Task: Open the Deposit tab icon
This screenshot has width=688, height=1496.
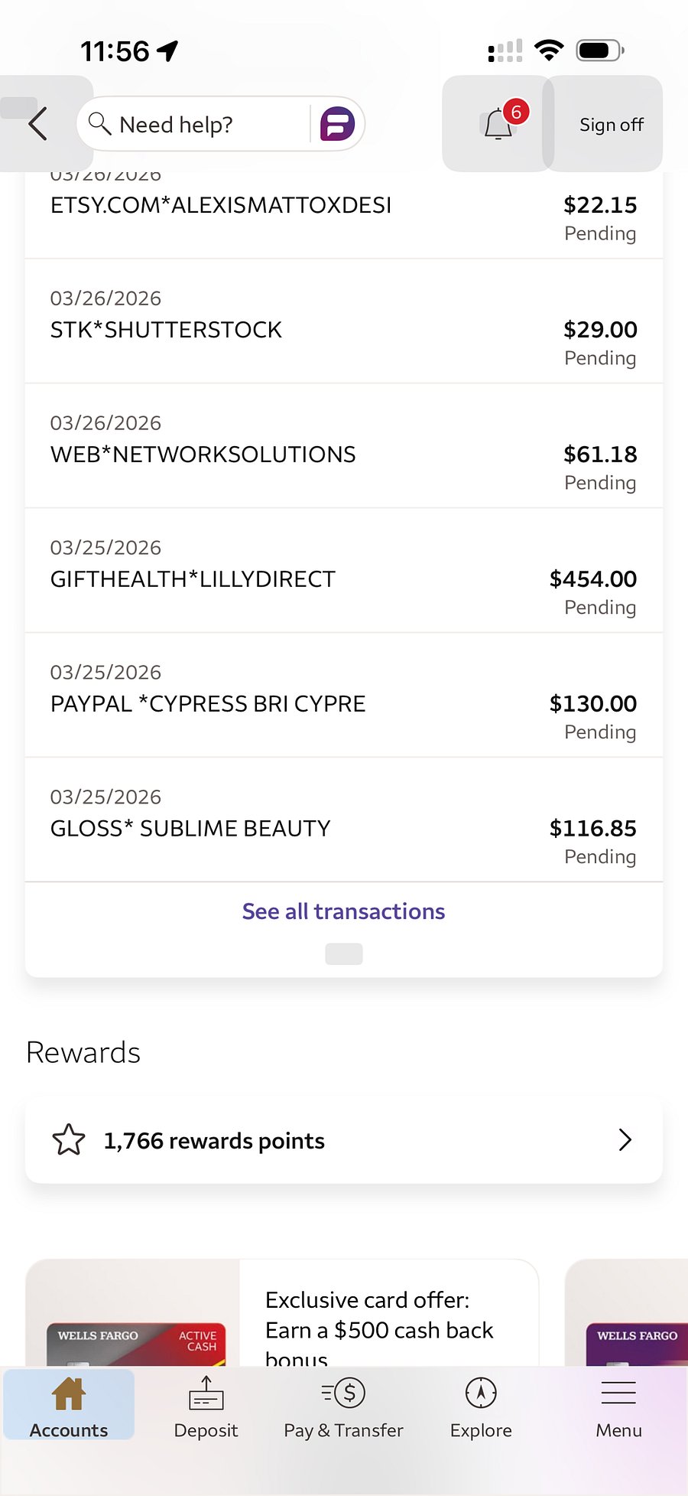Action: click(x=206, y=1393)
